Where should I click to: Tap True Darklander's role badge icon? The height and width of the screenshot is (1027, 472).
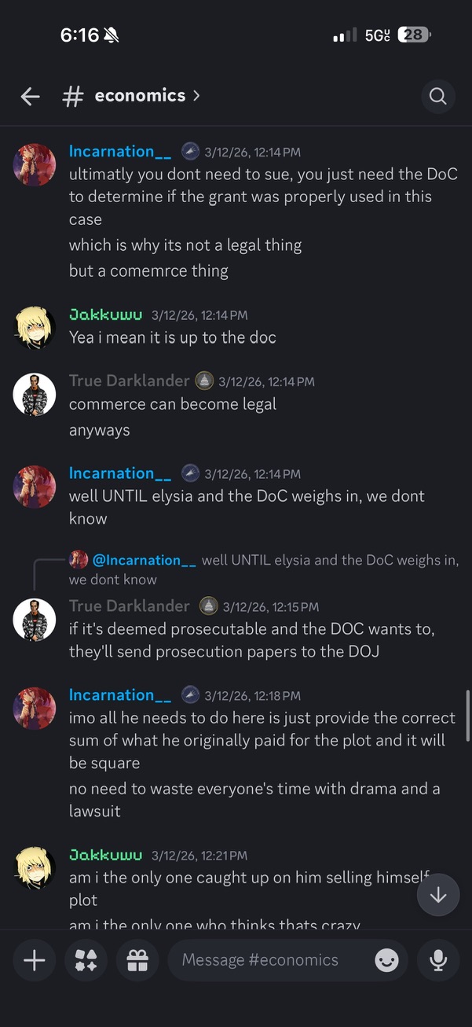[203, 381]
